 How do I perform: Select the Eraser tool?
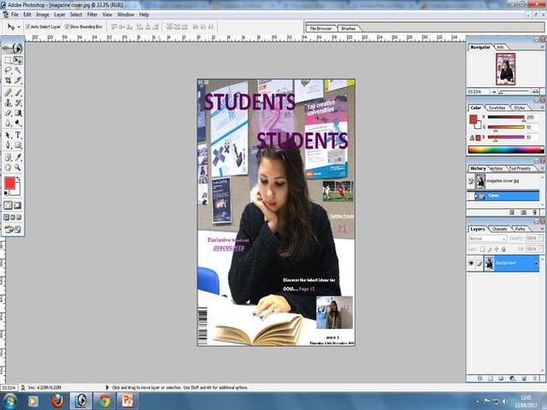[x=8, y=113]
